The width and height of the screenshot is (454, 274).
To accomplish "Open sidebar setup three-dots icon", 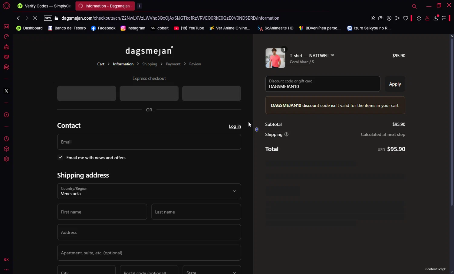I will (x=6, y=270).
